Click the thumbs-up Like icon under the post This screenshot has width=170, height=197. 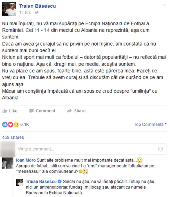5,111
